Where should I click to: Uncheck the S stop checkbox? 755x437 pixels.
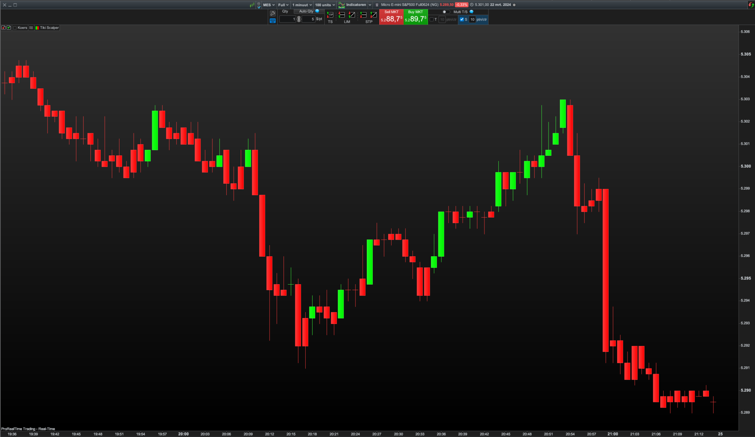[462, 20]
